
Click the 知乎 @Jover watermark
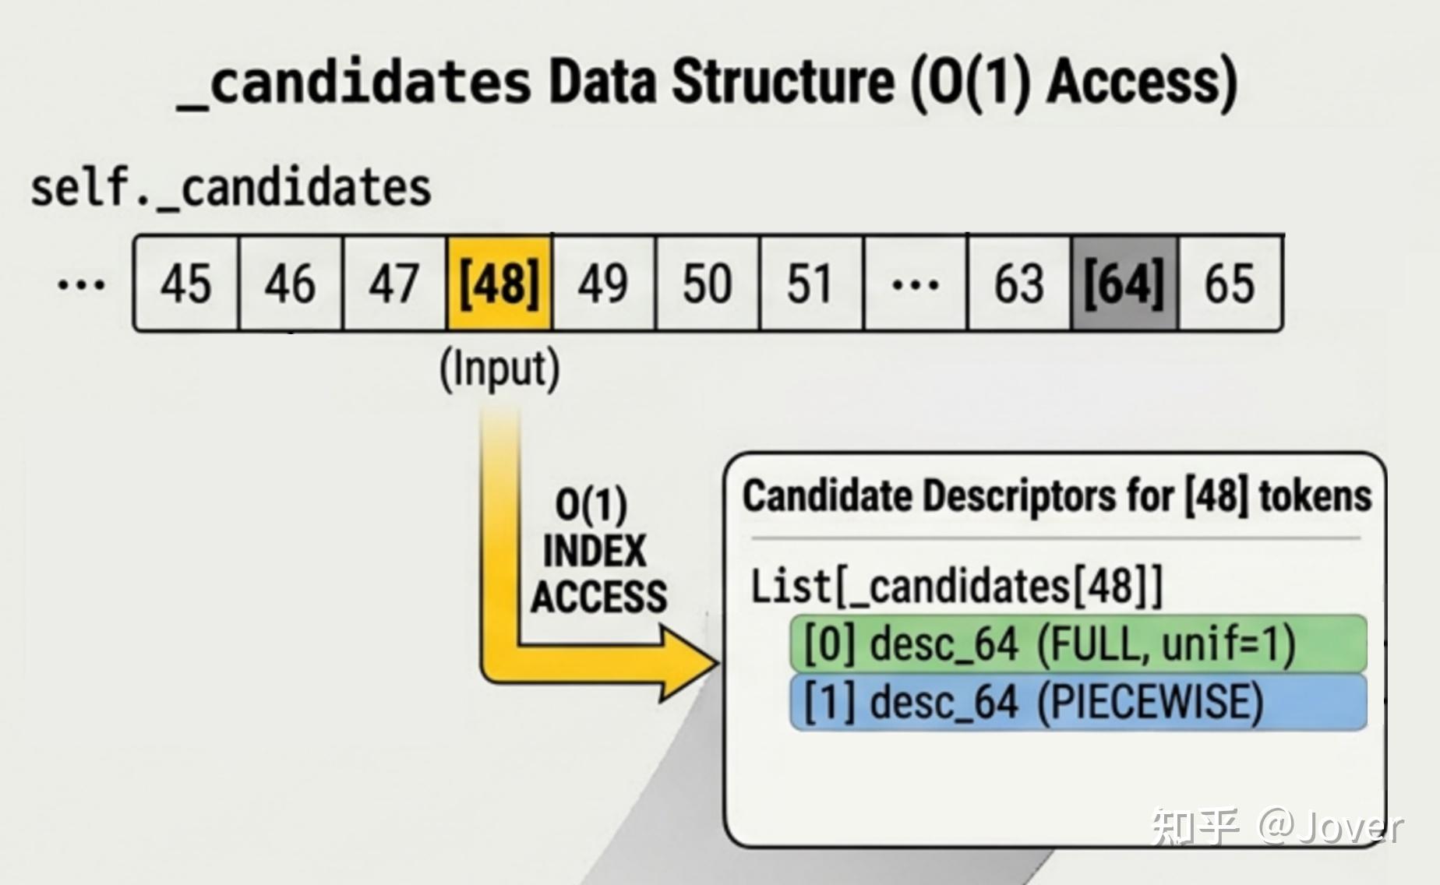click(1278, 827)
